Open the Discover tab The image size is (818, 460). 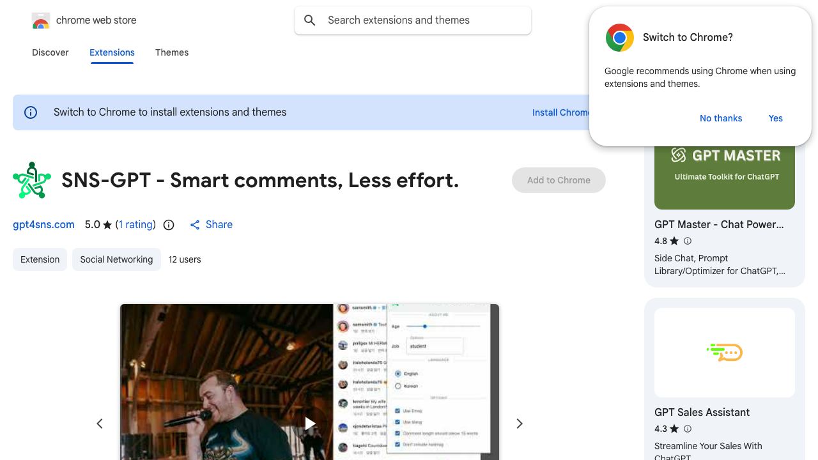coord(50,52)
